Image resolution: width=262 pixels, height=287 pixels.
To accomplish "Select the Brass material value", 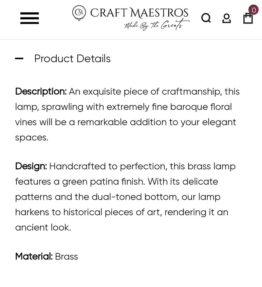I will (x=66, y=257).
